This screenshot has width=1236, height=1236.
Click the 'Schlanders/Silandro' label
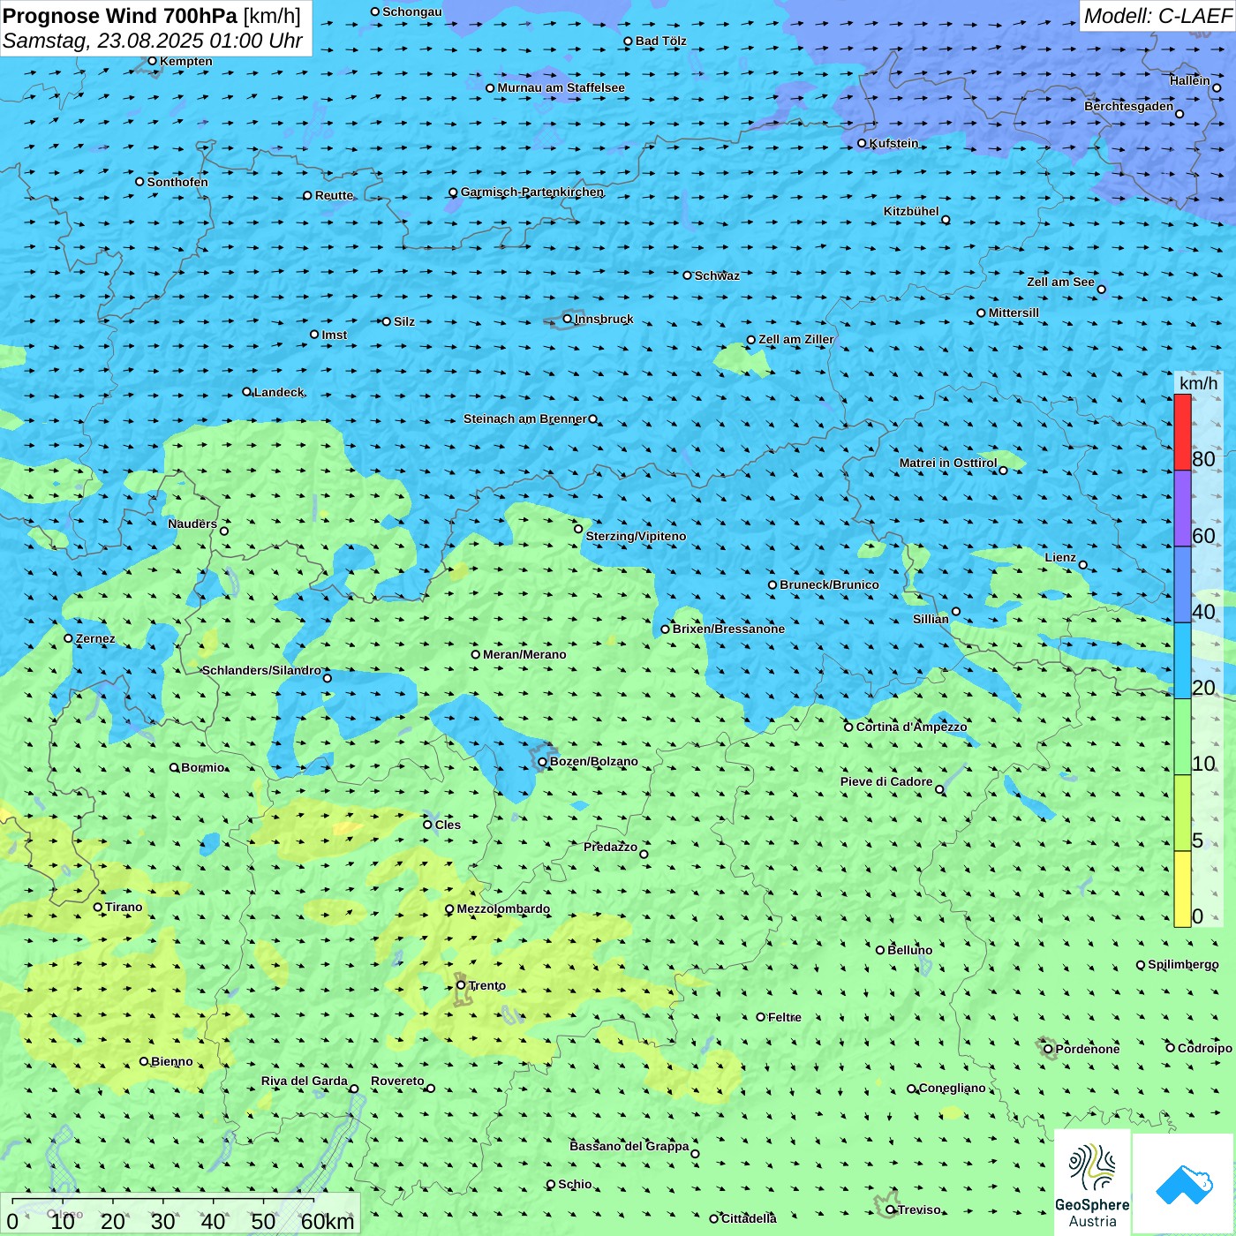coord(261,670)
